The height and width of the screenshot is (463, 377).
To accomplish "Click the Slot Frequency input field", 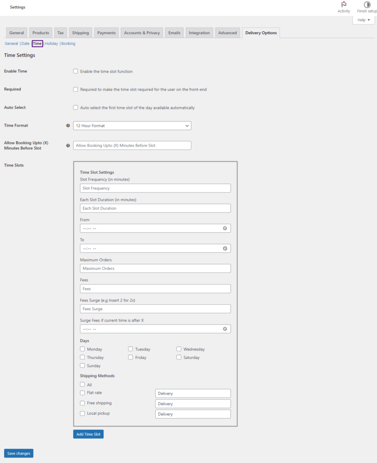I will point(155,188).
